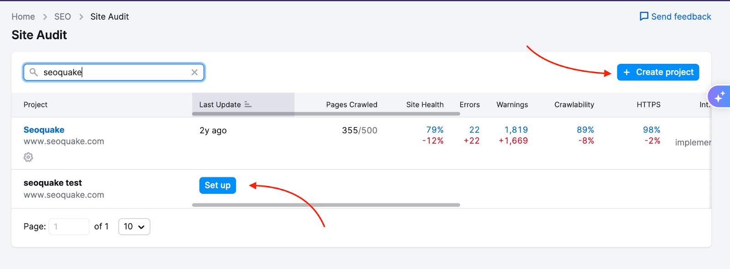Viewport: 730px width, 269px height.
Task: Go to Home in breadcrumb
Action: 23,17
